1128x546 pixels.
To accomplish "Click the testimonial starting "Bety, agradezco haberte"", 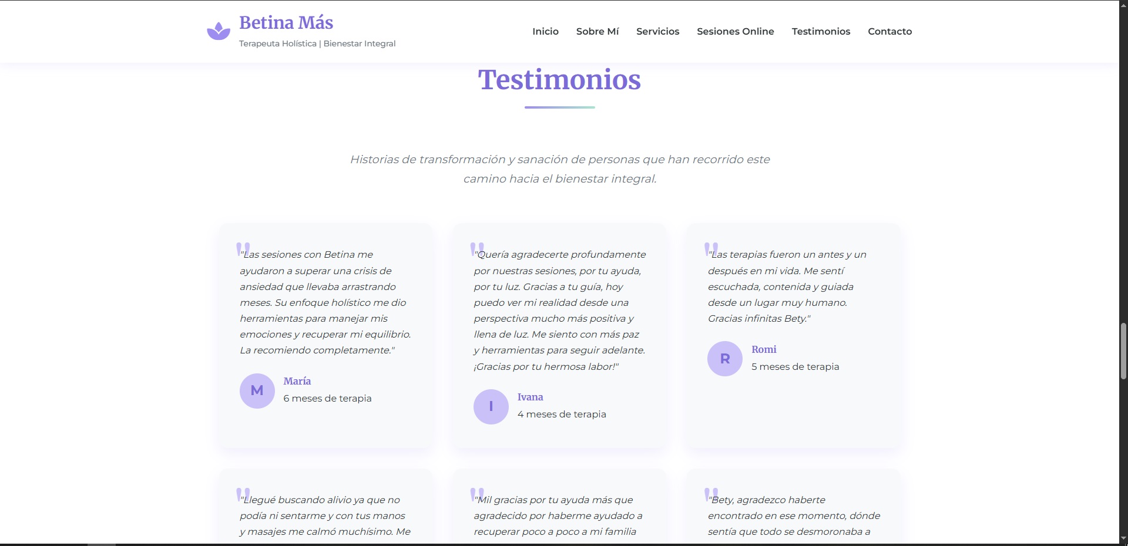I will 794,515.
